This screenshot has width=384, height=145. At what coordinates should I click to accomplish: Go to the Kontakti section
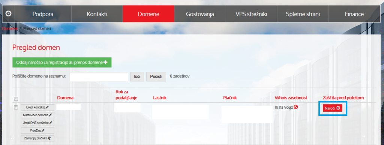point(97,14)
